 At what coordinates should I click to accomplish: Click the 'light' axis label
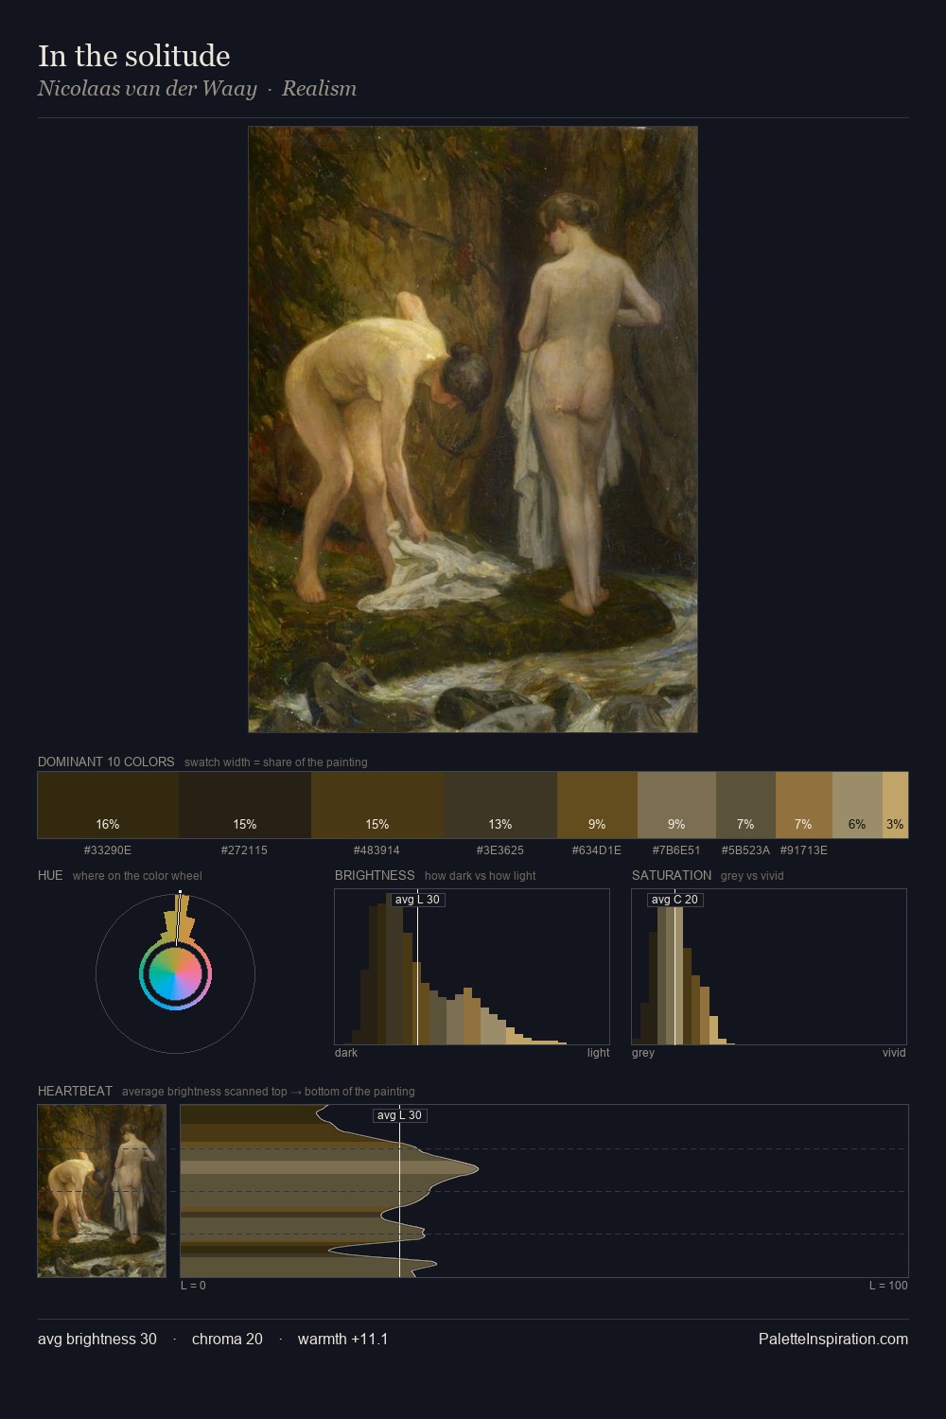(x=598, y=1052)
